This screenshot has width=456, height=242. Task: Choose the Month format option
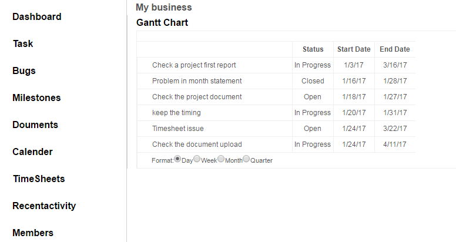221,159
